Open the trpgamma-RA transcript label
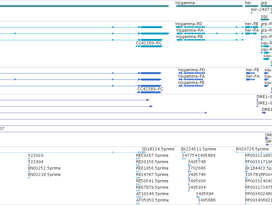This screenshot has width=272, height=205. (190, 30)
